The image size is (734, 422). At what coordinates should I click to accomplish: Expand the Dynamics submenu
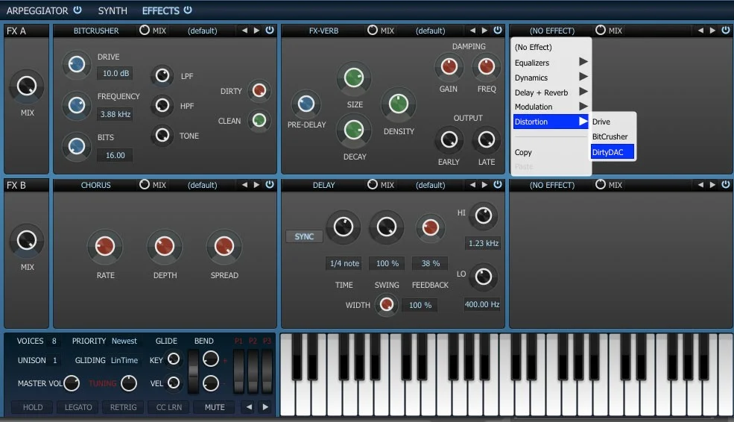[551, 78]
